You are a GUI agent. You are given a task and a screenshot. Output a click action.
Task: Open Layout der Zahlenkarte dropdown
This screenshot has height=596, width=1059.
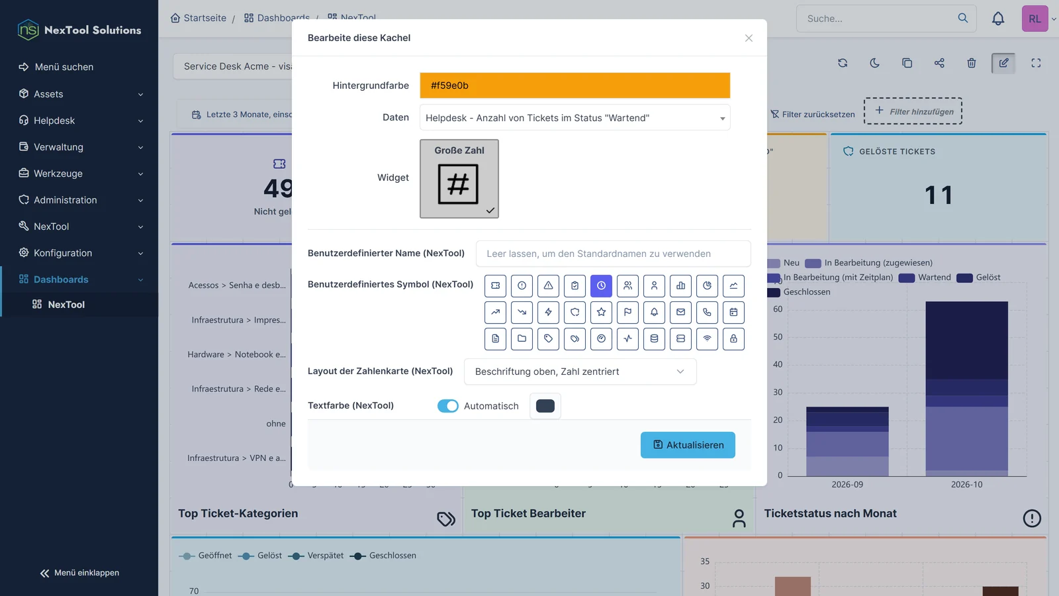[580, 372]
